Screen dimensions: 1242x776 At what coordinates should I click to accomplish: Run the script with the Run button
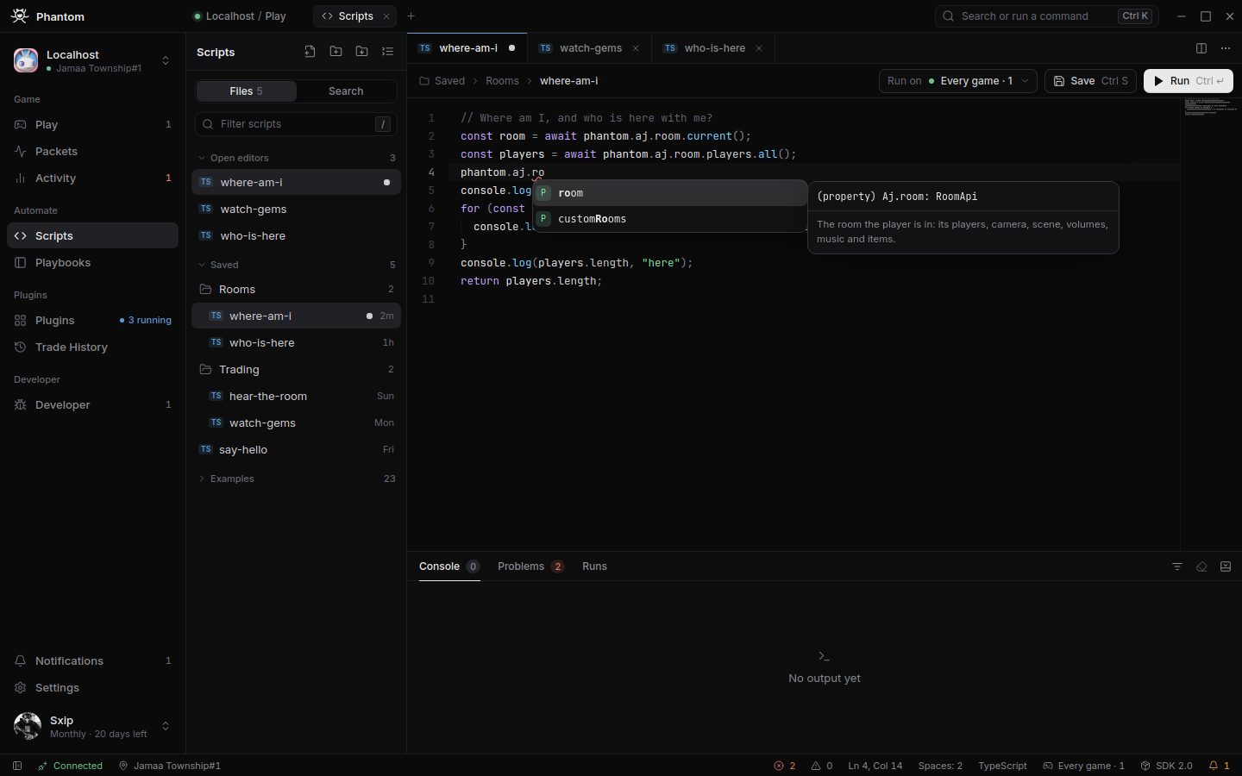[1188, 81]
